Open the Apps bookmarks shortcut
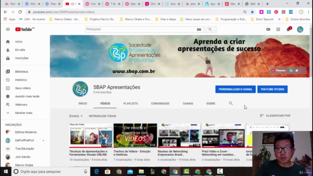Viewport: 313px width, 176px height. [x=9, y=20]
